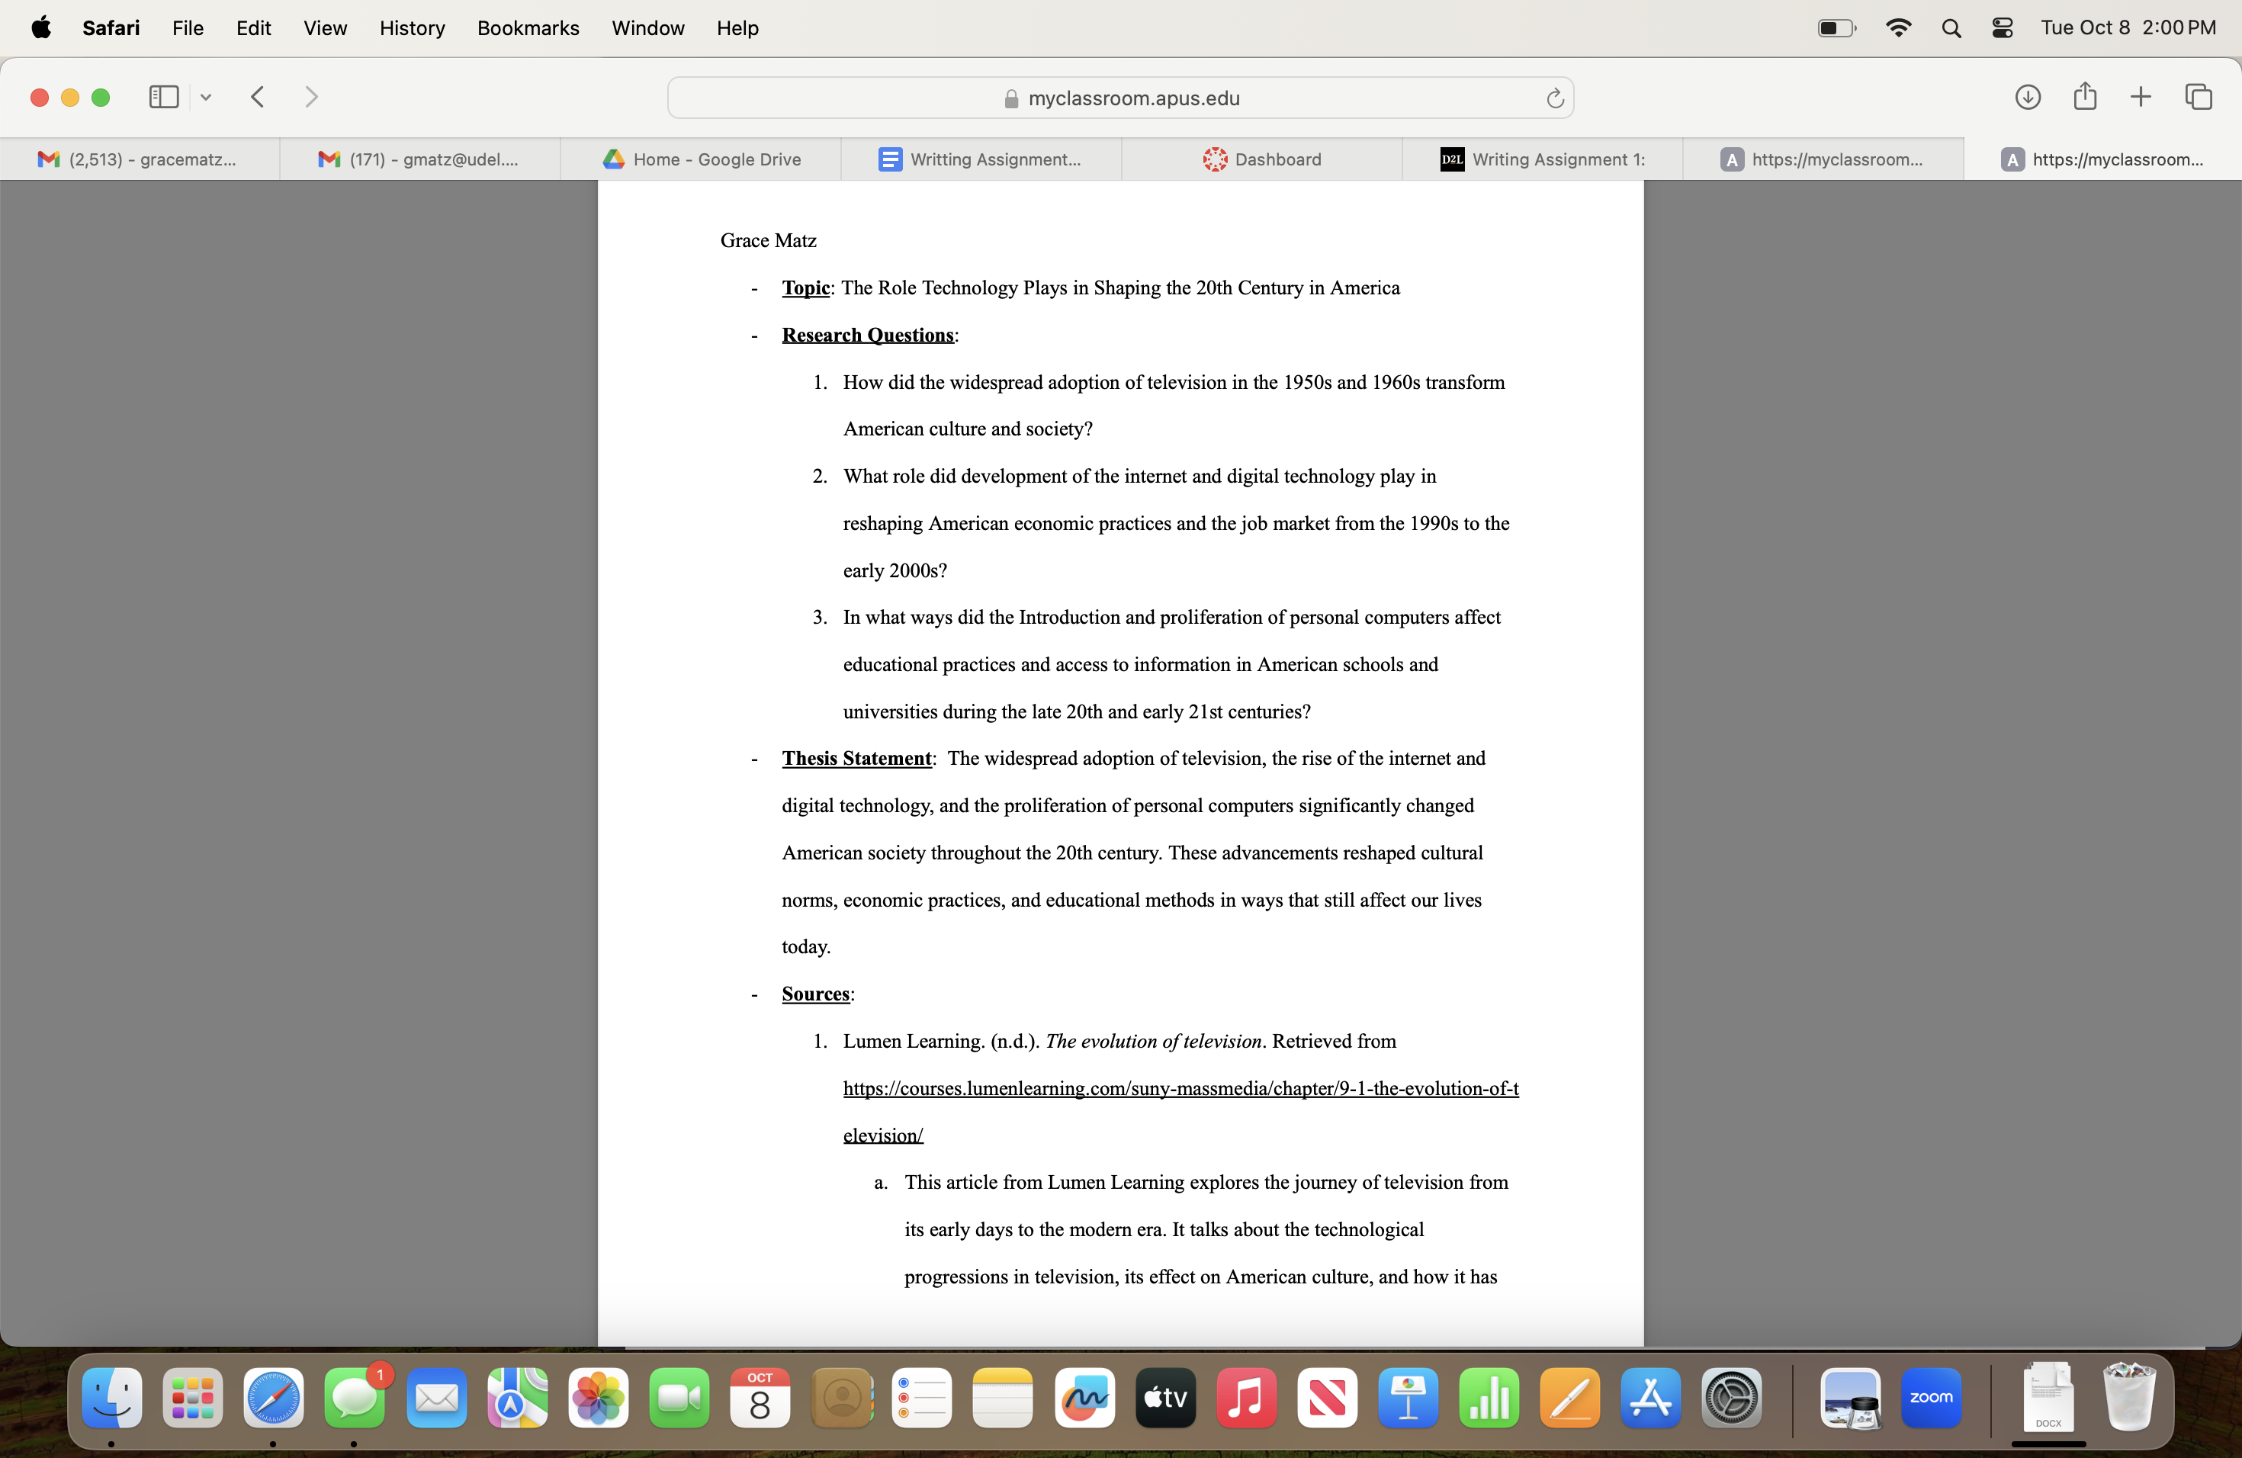Open Spotlight search from the menu bar
2242x1458 pixels.
click(1951, 27)
